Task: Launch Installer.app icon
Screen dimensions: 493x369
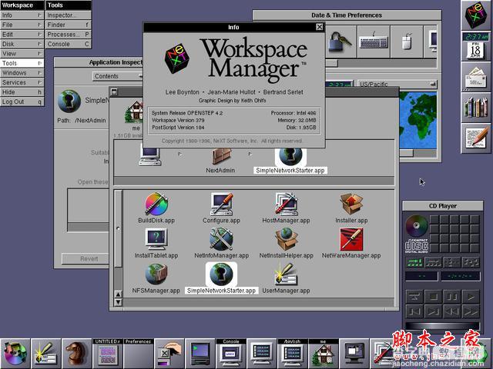Action: (x=351, y=204)
